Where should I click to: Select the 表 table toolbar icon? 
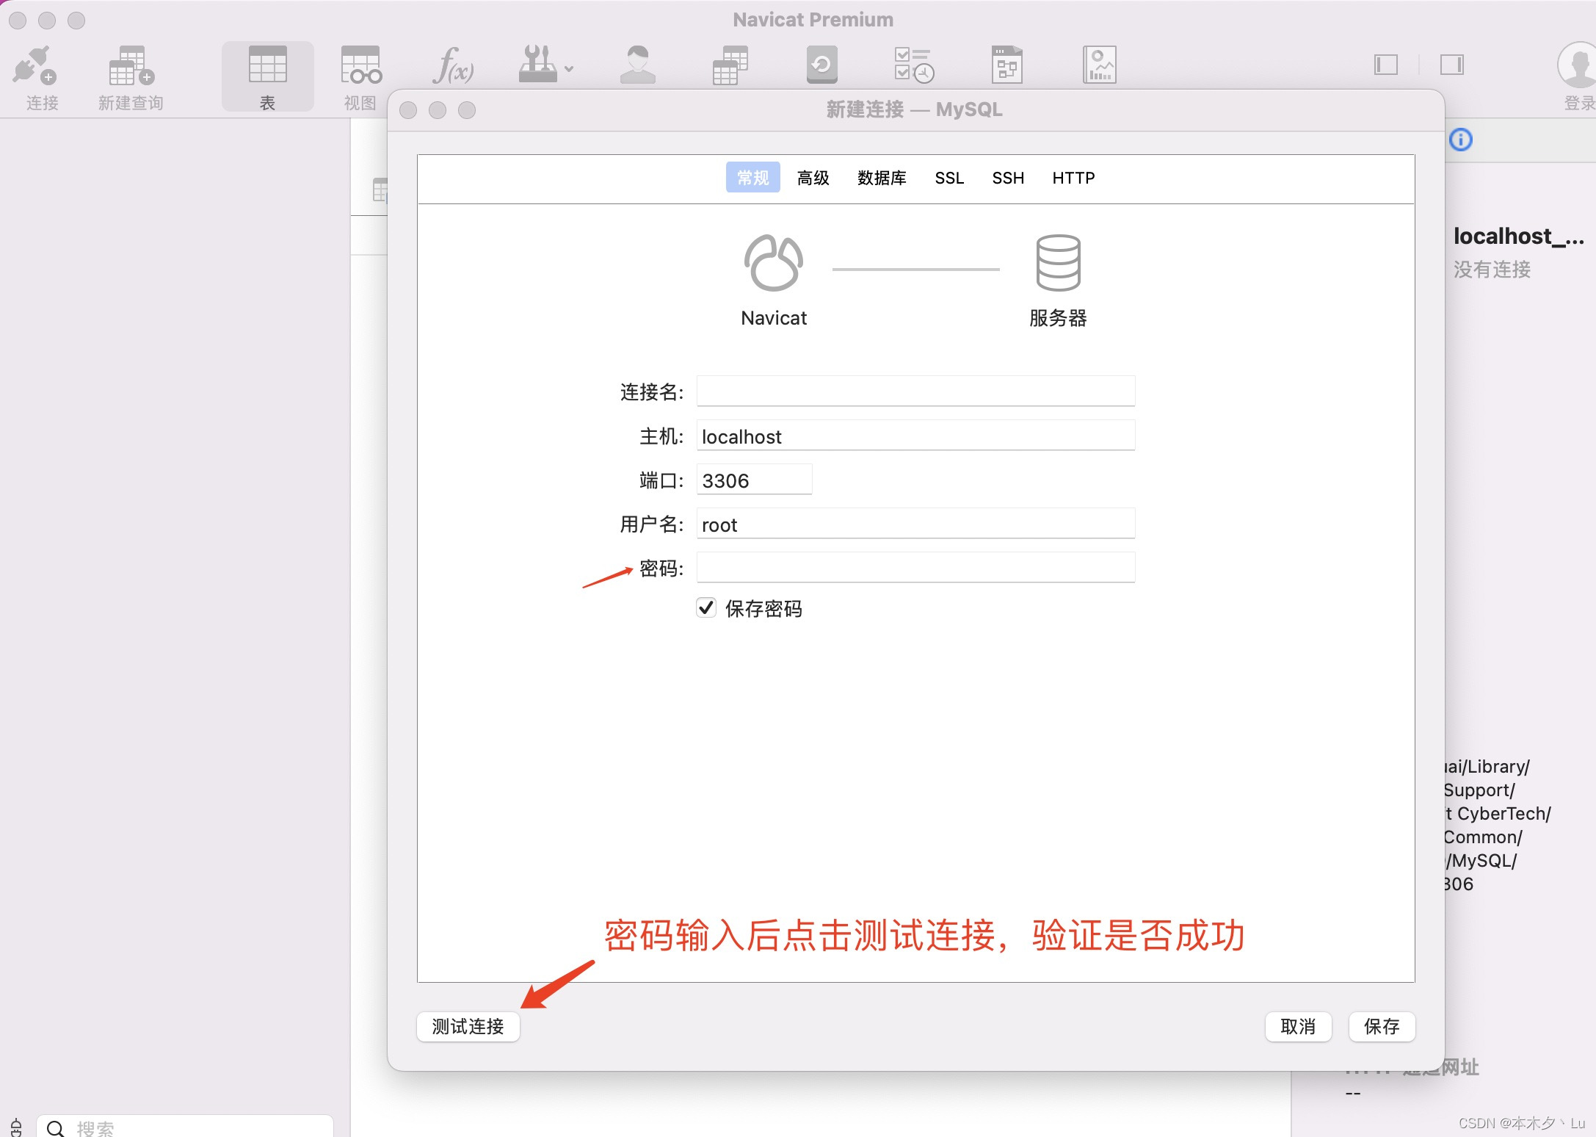(x=267, y=66)
